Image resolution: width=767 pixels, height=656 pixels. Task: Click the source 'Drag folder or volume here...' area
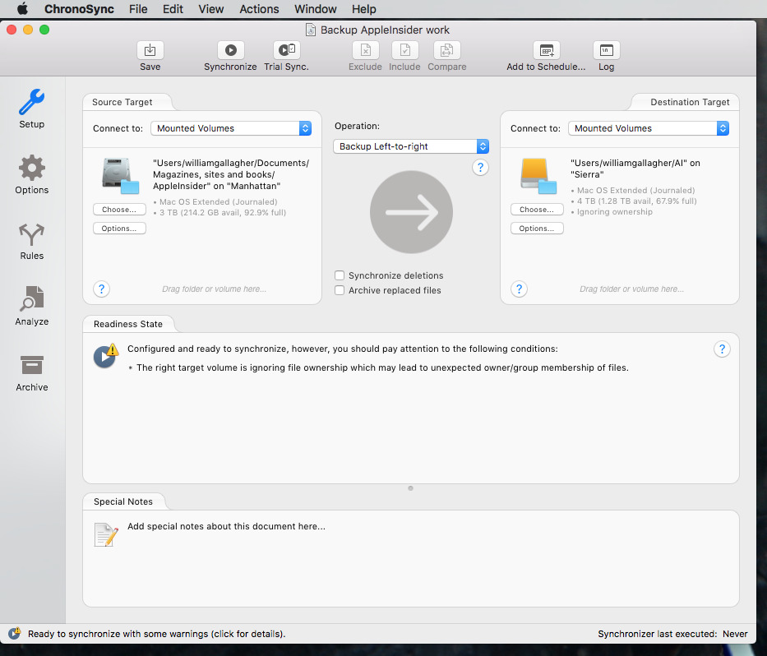click(x=215, y=289)
